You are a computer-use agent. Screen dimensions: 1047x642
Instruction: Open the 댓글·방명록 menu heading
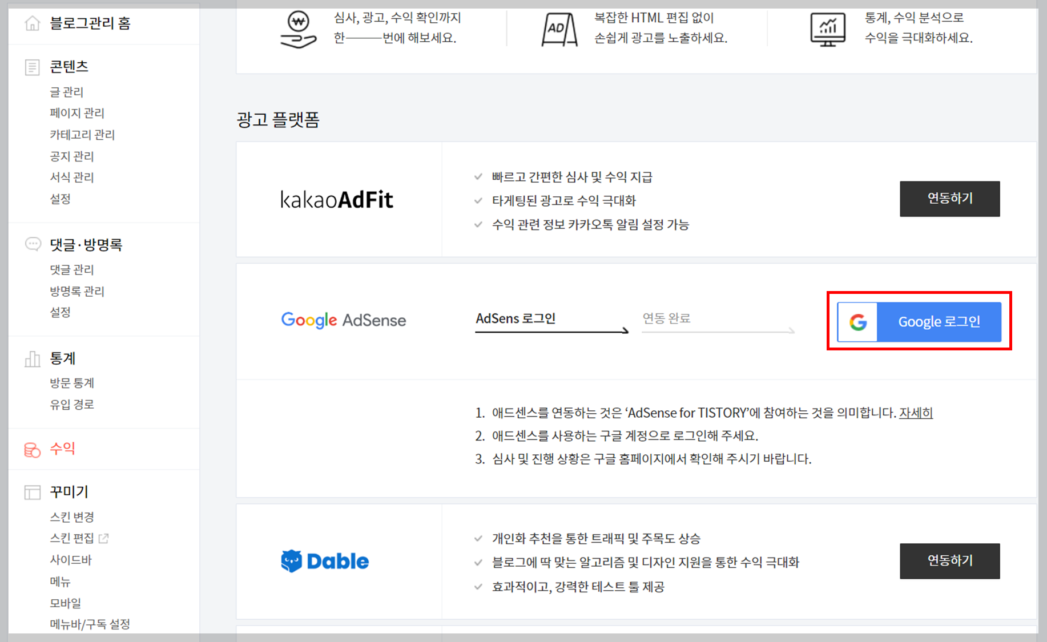click(x=86, y=245)
